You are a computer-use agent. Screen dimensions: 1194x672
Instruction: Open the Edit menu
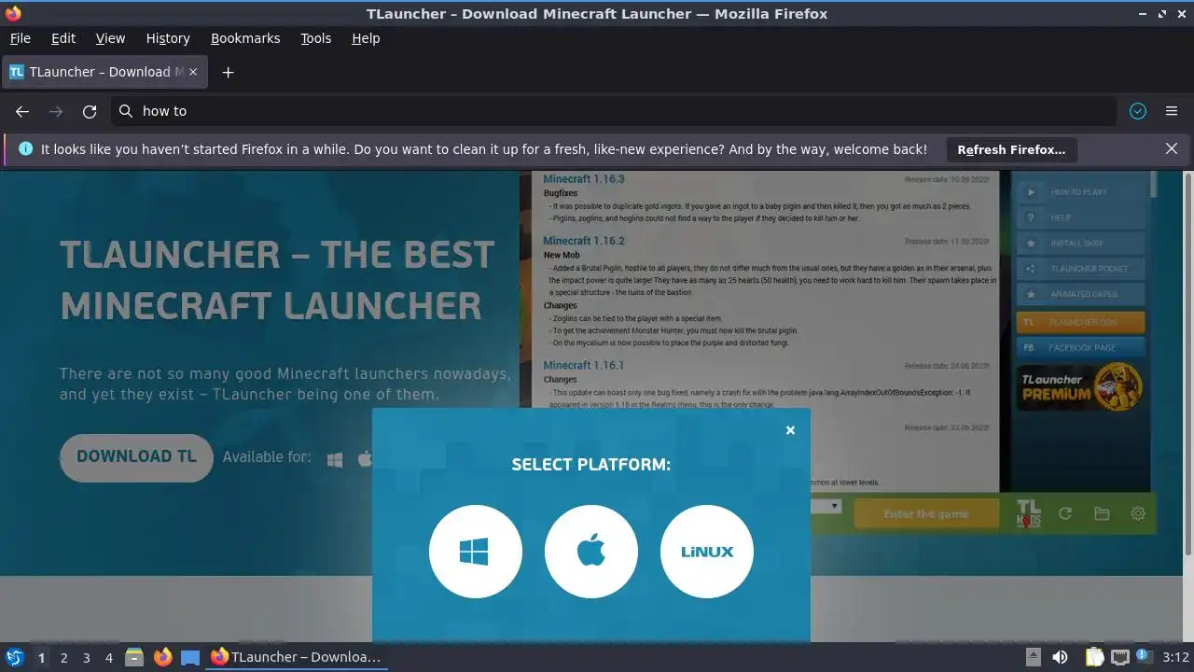[x=63, y=38]
